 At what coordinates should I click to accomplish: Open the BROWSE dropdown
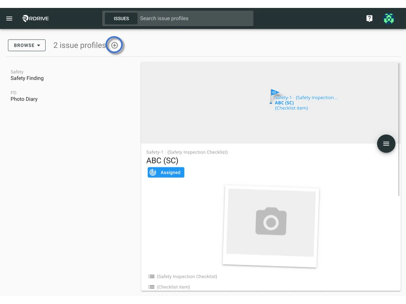coord(27,45)
